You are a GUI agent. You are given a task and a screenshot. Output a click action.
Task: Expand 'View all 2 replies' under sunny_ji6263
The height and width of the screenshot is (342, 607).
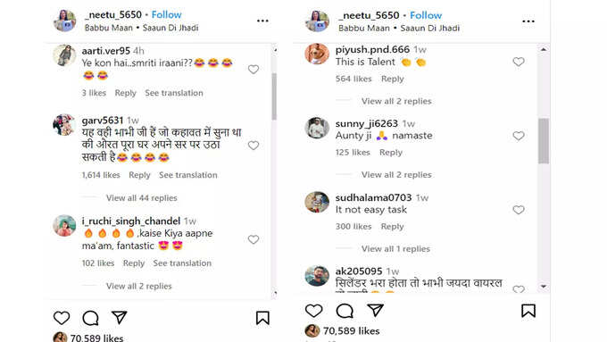pyautogui.click(x=396, y=175)
